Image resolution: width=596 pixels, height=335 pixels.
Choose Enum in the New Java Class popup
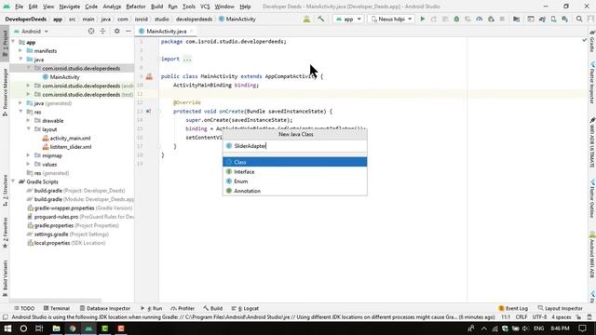click(295, 181)
